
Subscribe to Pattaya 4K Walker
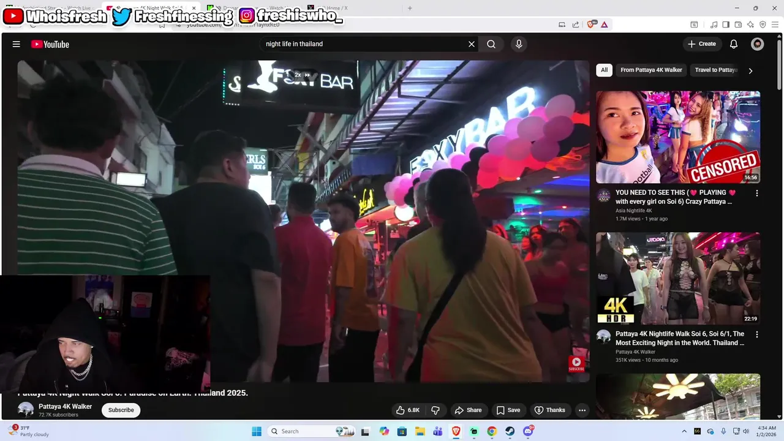coord(121,410)
